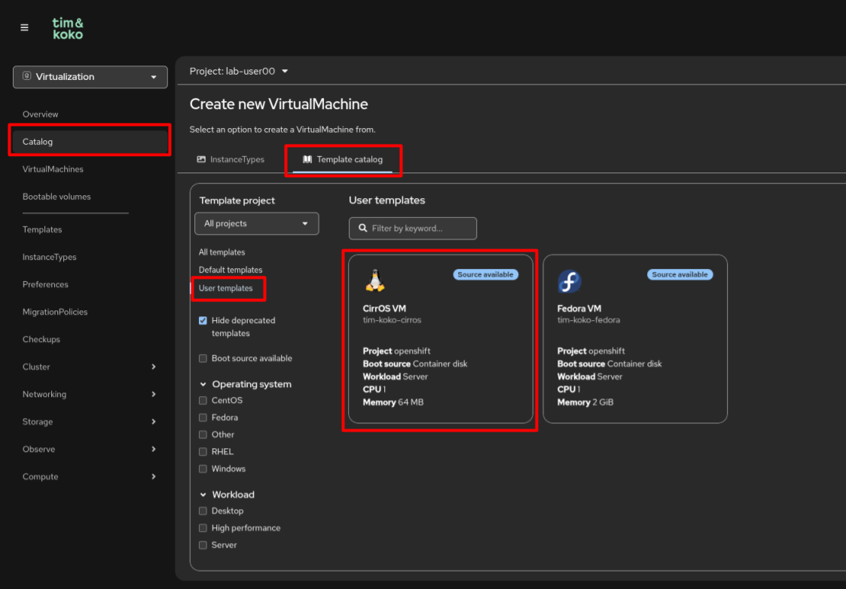
Task: Show Default templates
Action: (231, 270)
